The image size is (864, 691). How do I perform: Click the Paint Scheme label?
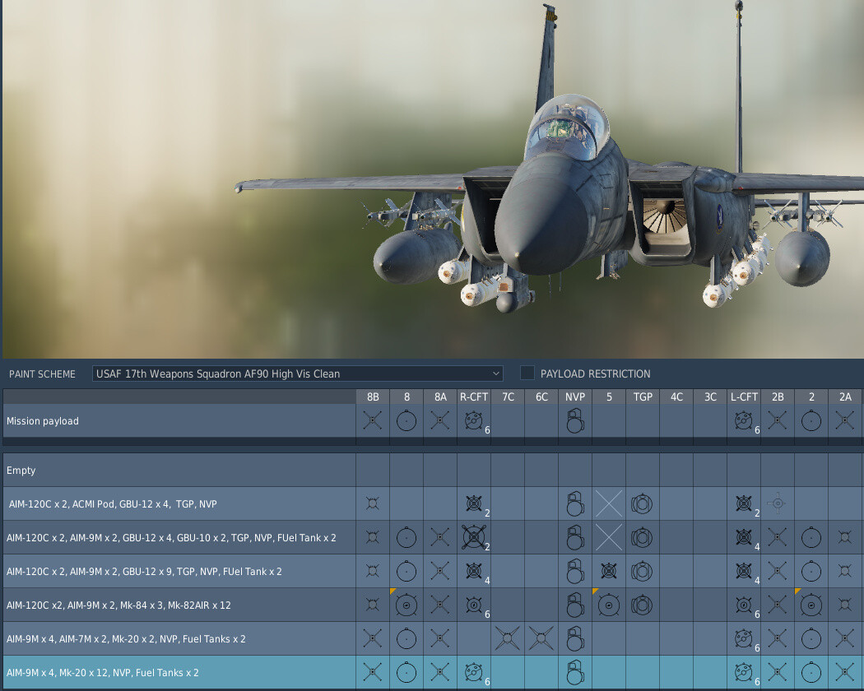(43, 374)
